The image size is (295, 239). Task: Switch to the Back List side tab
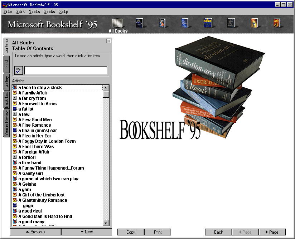click(x=6, y=100)
